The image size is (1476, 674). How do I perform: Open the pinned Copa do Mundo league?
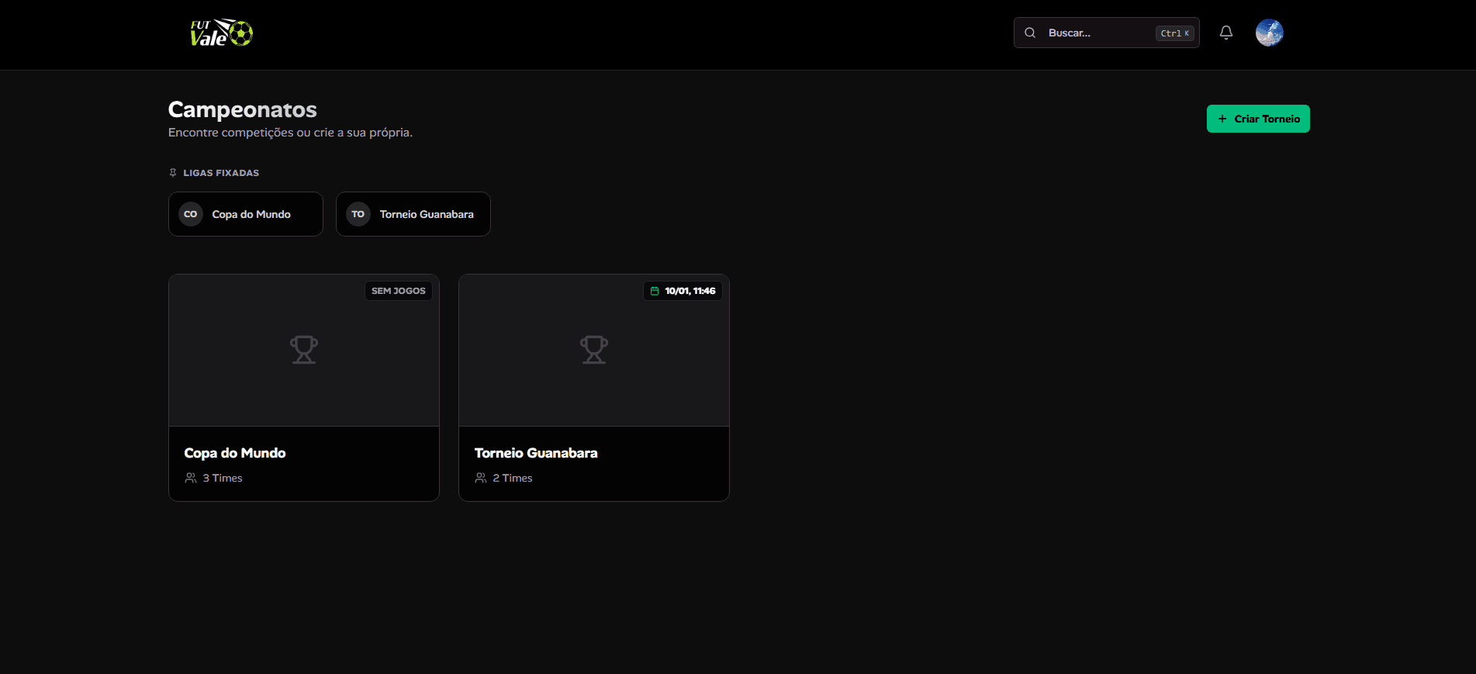(251, 214)
